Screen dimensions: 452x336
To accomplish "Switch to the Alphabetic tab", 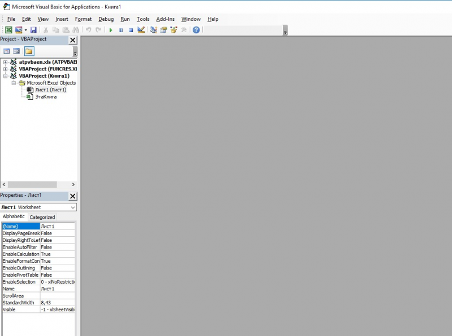I will (x=14, y=216).
